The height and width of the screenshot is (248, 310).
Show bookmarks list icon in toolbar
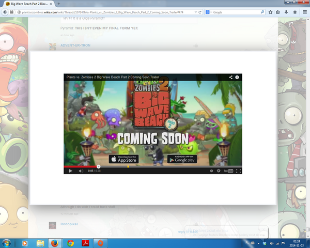[278, 12]
